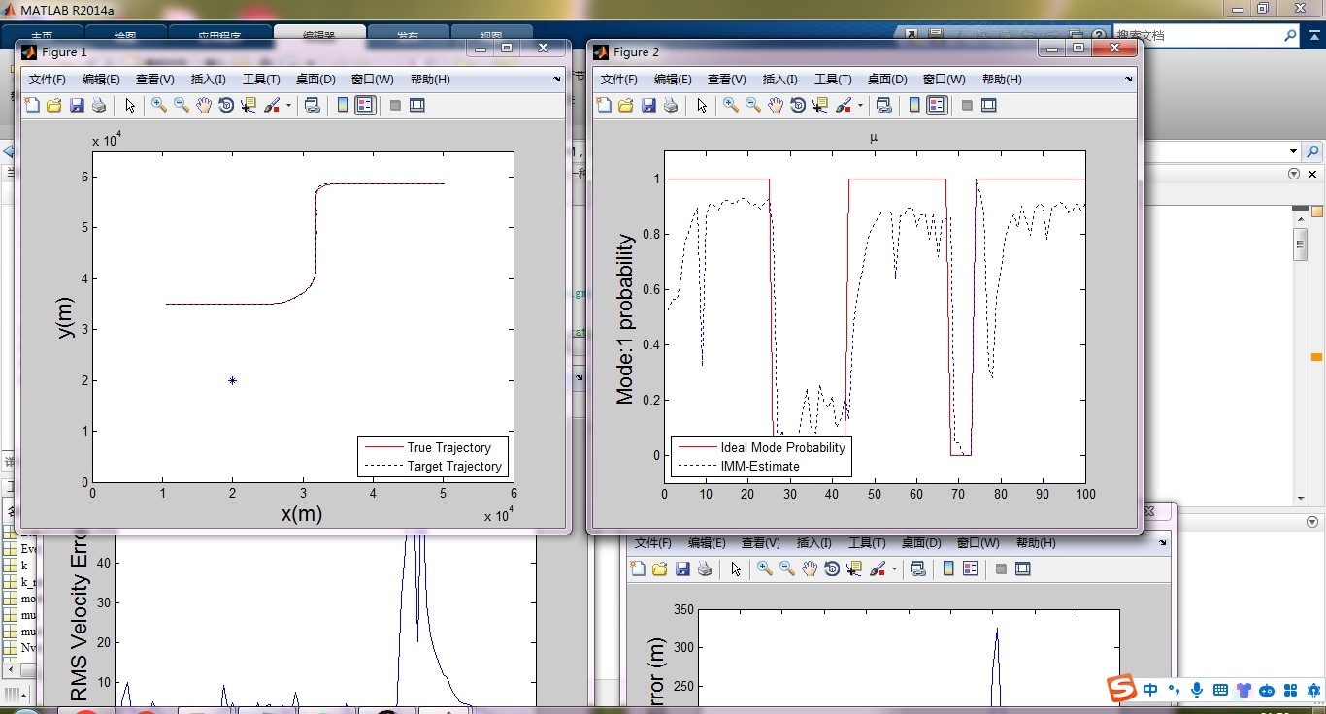Screen dimensions: 1326x714
Task: Open Brush color dropdown arrow in Figure 1
Action: coord(288,105)
